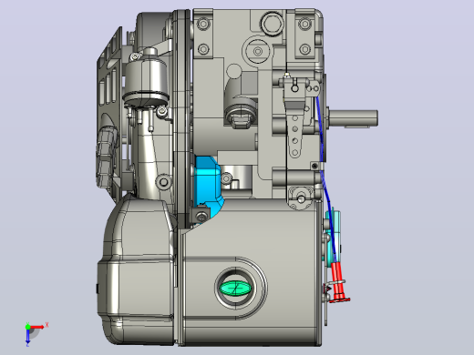Select the cyan housing part at the model's center
474x355 pixels.
[x=208, y=185]
